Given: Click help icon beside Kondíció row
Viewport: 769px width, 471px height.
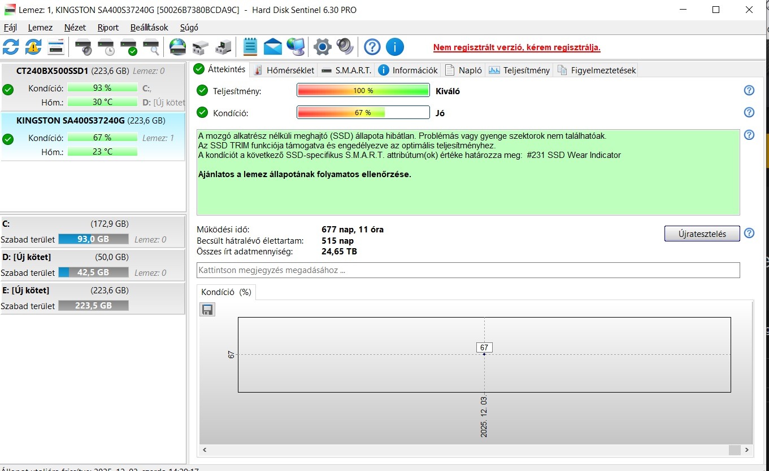Looking at the screenshot, I should coord(749,112).
